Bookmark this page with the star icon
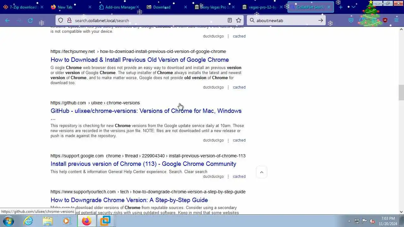The width and height of the screenshot is (404, 227). (x=239, y=20)
